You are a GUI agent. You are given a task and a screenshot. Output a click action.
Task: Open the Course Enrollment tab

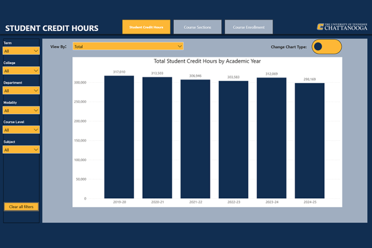point(249,27)
